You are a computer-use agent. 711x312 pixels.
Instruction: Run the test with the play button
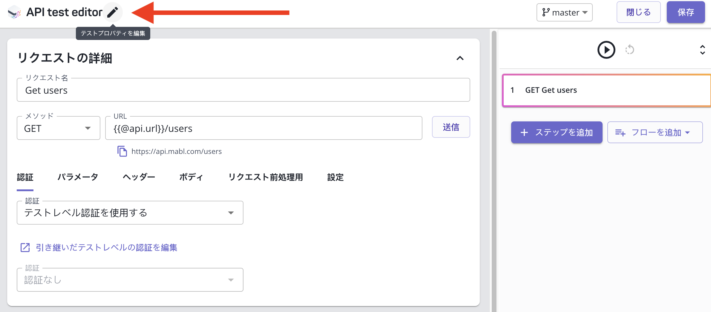606,50
